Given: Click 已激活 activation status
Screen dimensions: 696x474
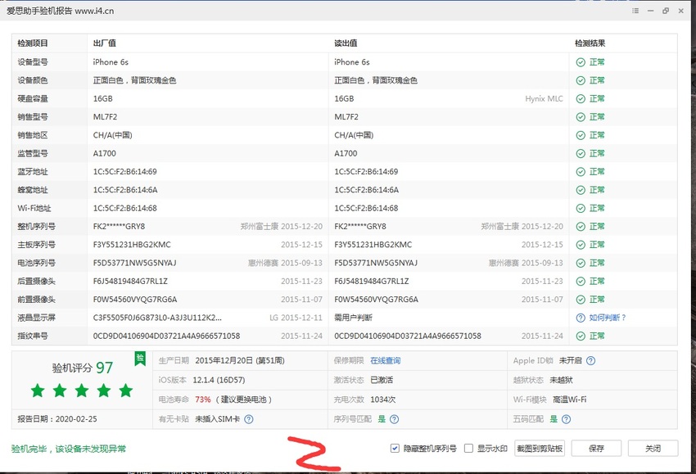Looking at the screenshot, I should click(382, 380).
